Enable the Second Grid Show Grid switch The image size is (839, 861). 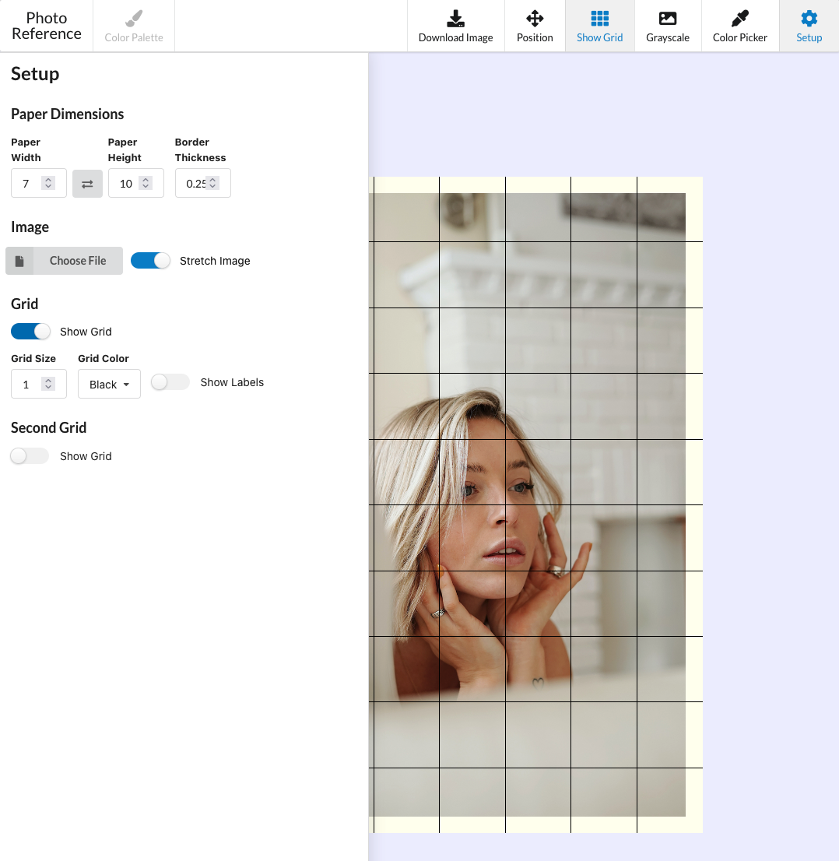pos(30,455)
